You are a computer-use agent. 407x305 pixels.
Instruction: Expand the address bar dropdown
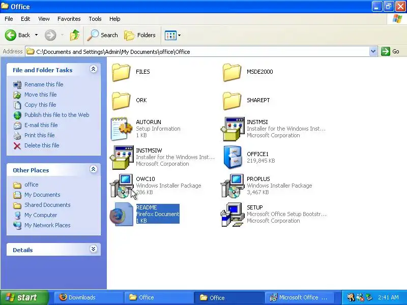click(373, 51)
